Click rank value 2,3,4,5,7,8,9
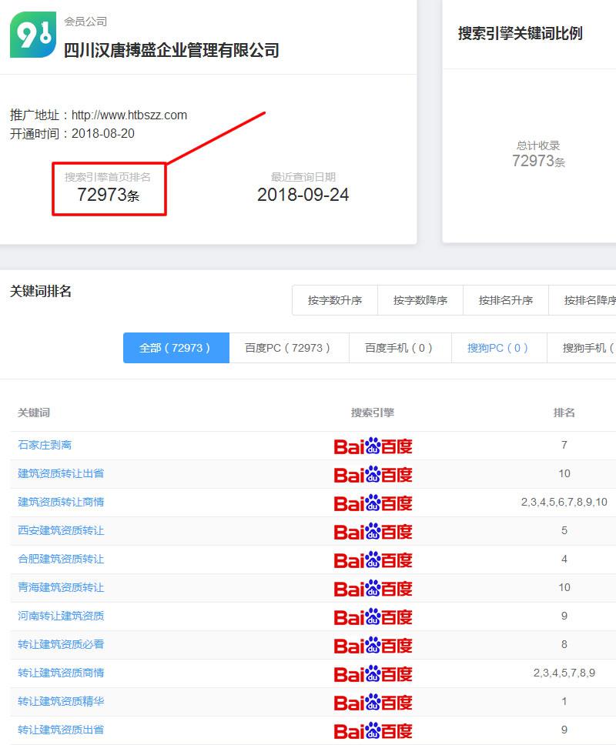This screenshot has width=616, height=745. pyautogui.click(x=564, y=673)
